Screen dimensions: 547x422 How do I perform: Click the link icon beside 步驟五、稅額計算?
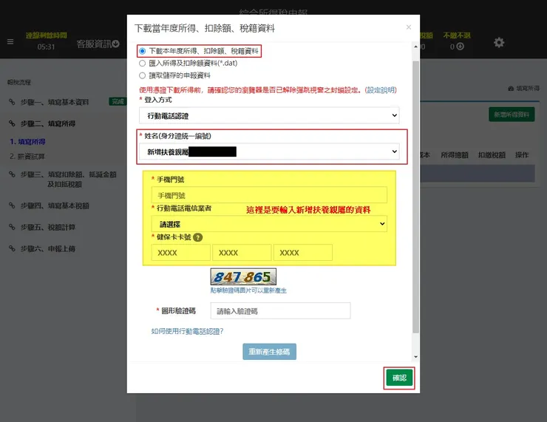tap(12, 227)
